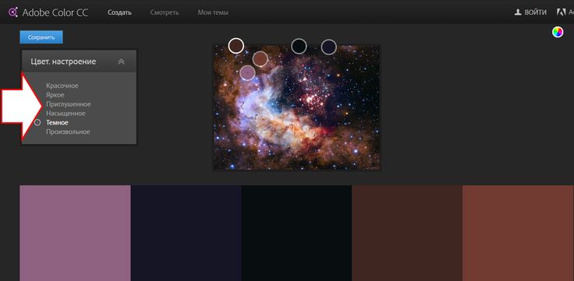Click the Adobe Color CC title
Screen dimensions: 574x281
click(55, 12)
